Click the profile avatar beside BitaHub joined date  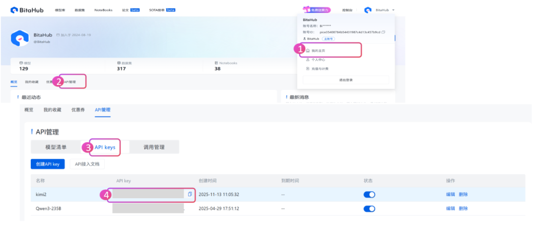(20, 38)
